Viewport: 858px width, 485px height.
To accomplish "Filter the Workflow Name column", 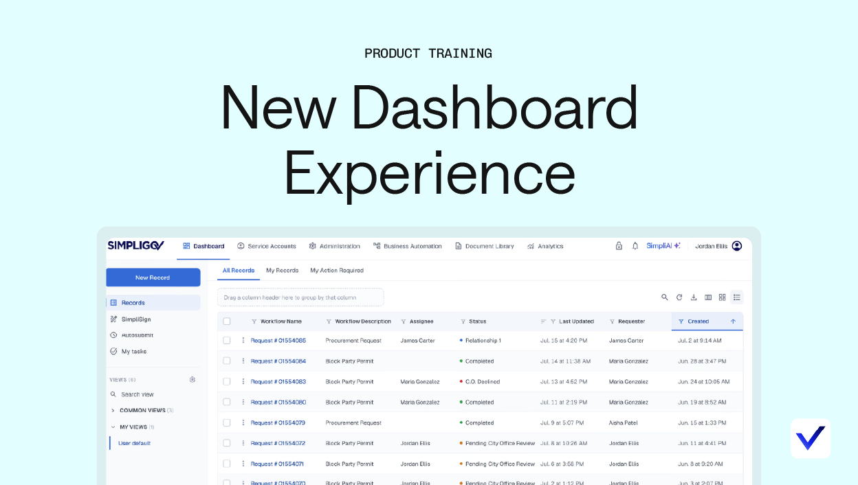I will 254,322.
